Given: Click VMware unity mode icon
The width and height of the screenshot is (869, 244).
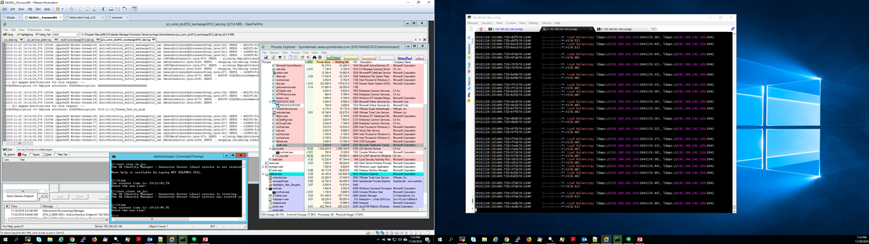Looking at the screenshot, I should click(125, 9).
